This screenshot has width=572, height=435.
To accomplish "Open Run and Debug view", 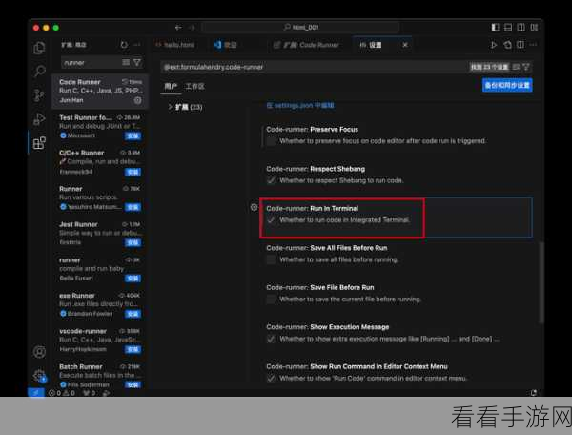I will pyautogui.click(x=39, y=119).
